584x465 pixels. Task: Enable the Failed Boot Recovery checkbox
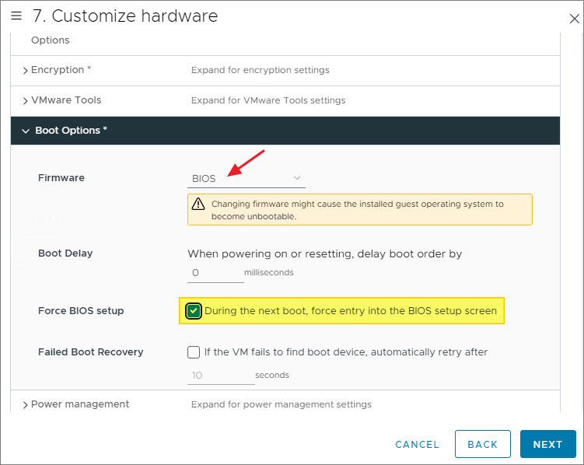pyautogui.click(x=194, y=352)
